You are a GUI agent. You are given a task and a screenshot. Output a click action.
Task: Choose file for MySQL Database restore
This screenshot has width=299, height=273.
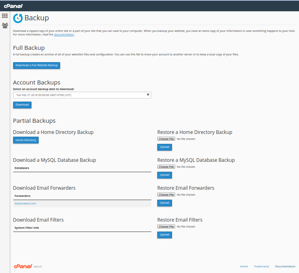166,167
